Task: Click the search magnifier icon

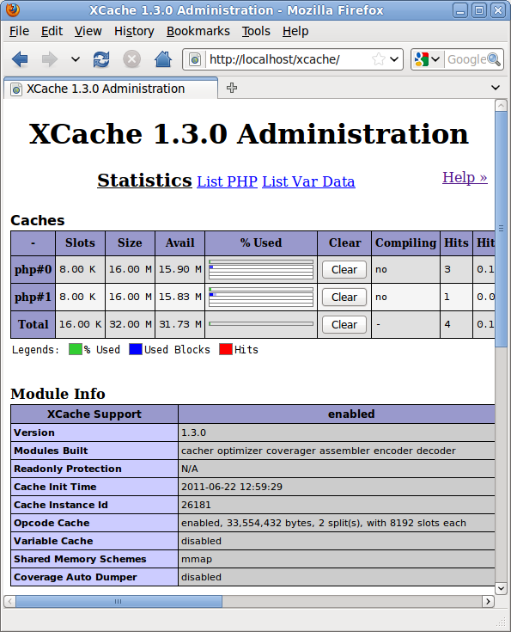Action: (x=494, y=59)
